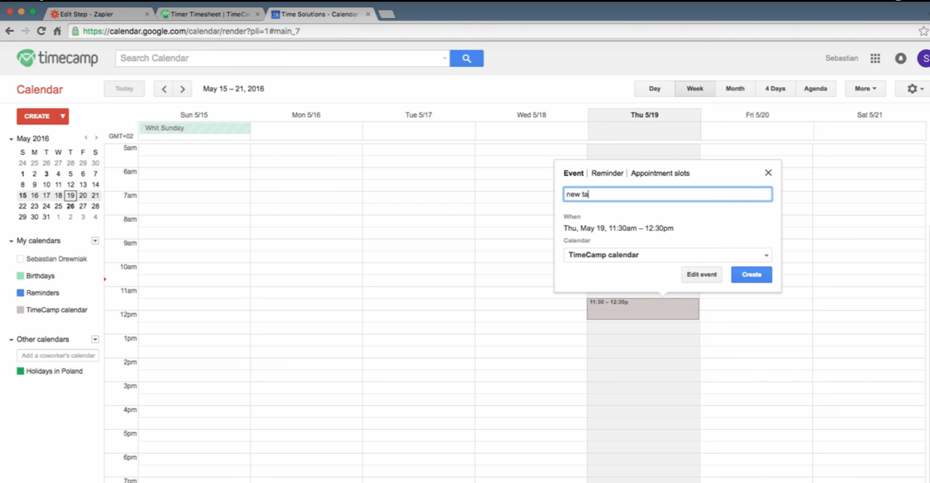Viewport: 930px width, 483px height.
Task: Reload the page with refresh icon
Action: click(x=41, y=31)
